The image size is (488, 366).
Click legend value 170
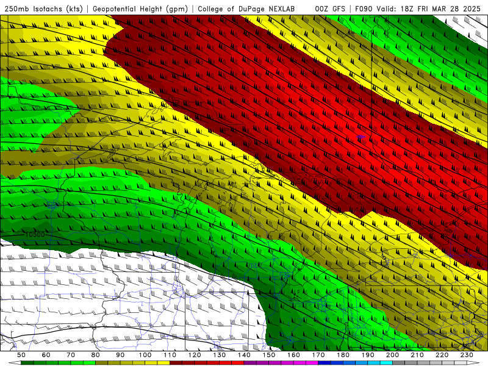click(x=318, y=355)
